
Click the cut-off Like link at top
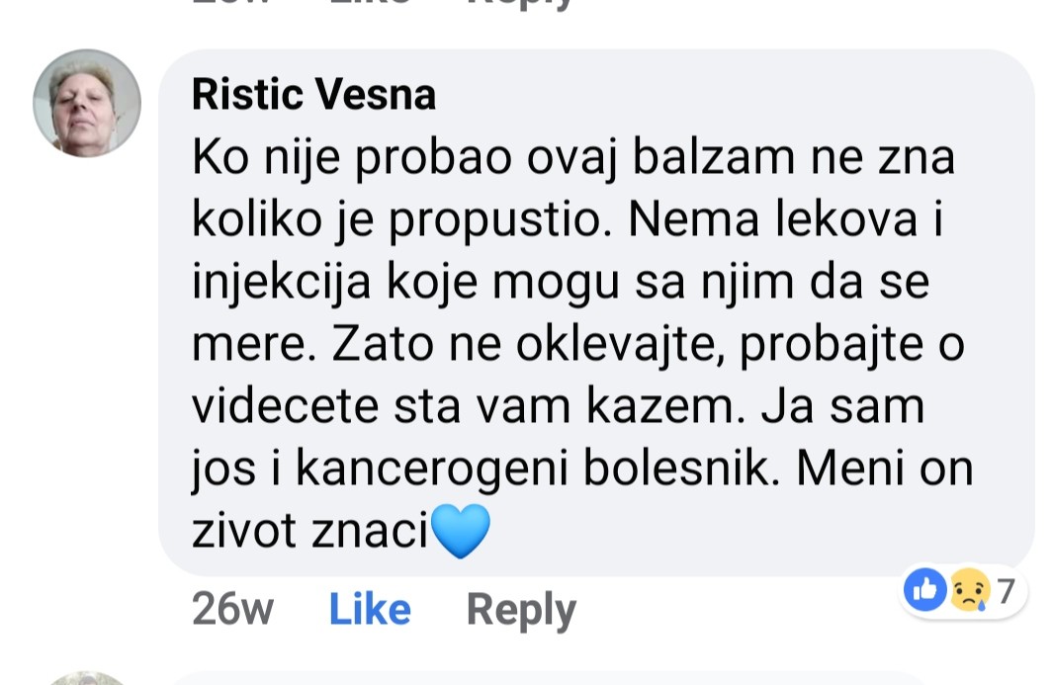[370, 3]
